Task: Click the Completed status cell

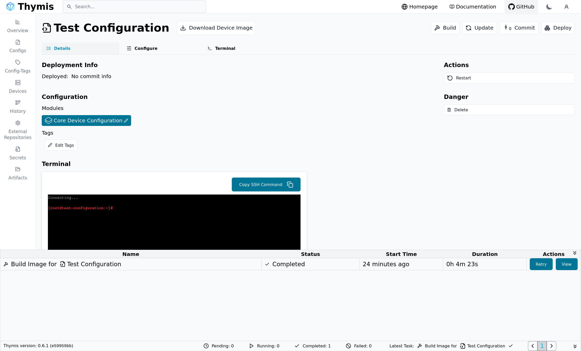Action: (x=310, y=264)
